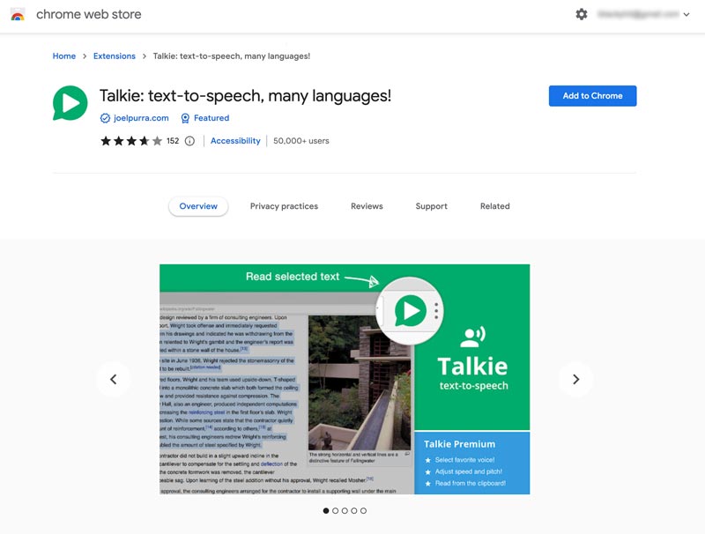The width and height of the screenshot is (705, 534).
Task: Open the Related tab
Action: click(495, 206)
